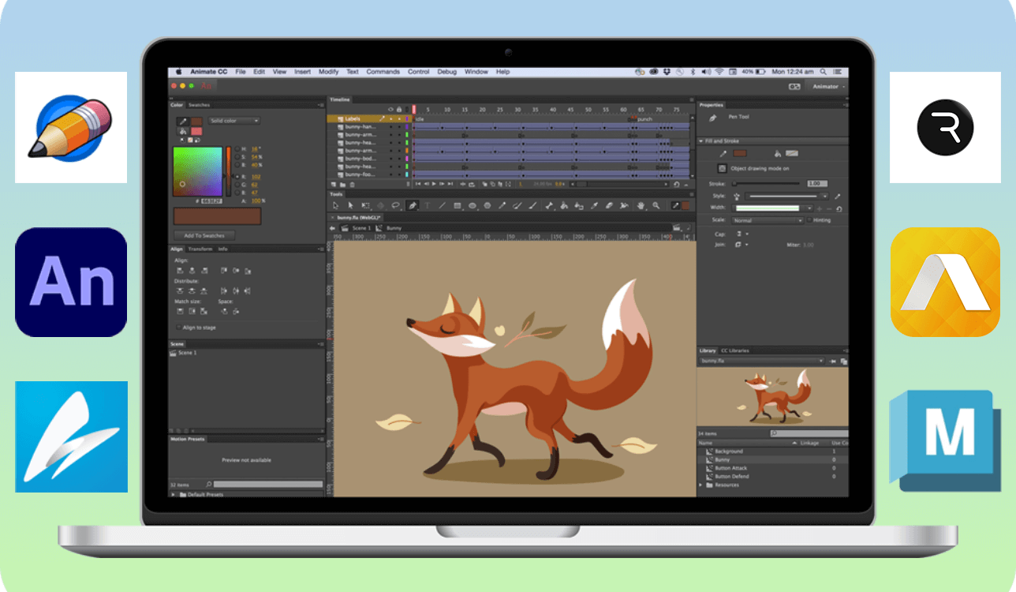Select the Selection tool in the toolbar

pos(335,205)
